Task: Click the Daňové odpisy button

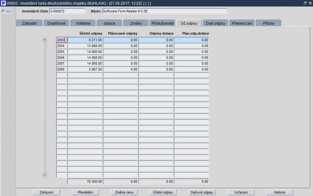Action: pos(202,192)
